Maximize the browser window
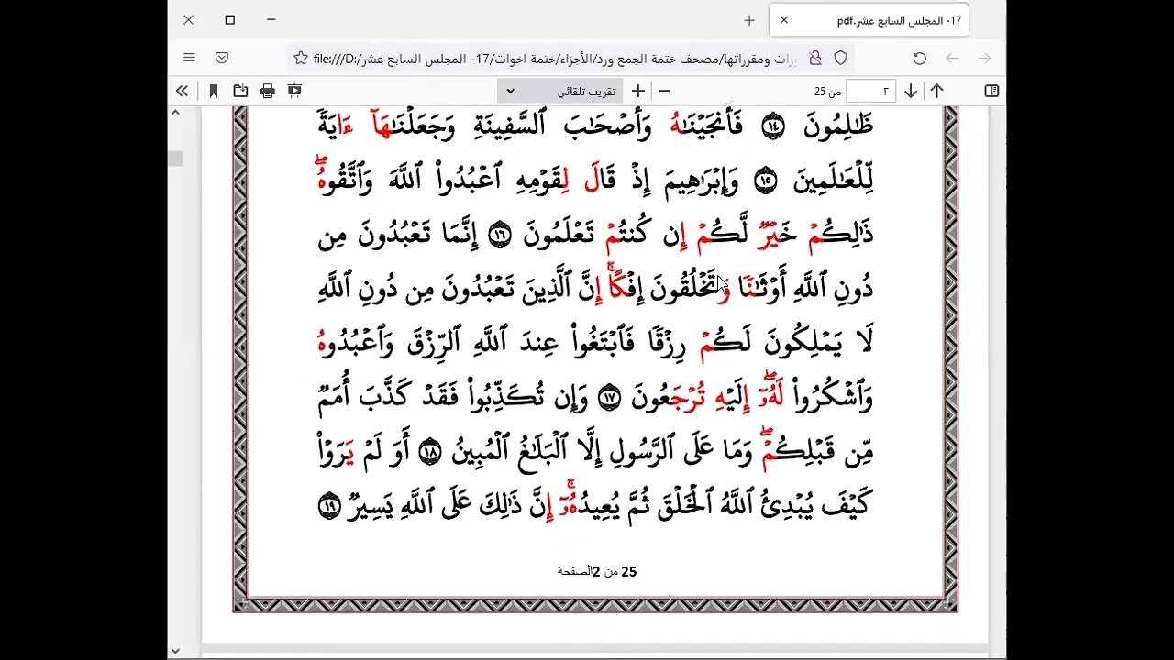This screenshot has width=1174, height=660. pyautogui.click(x=230, y=20)
